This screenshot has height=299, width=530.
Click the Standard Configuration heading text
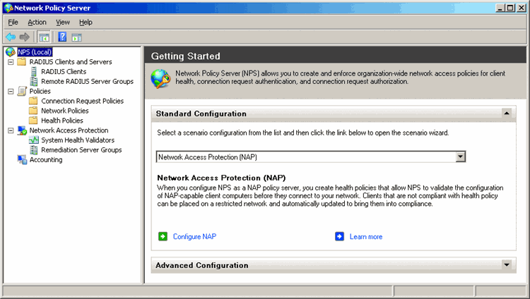(x=201, y=114)
